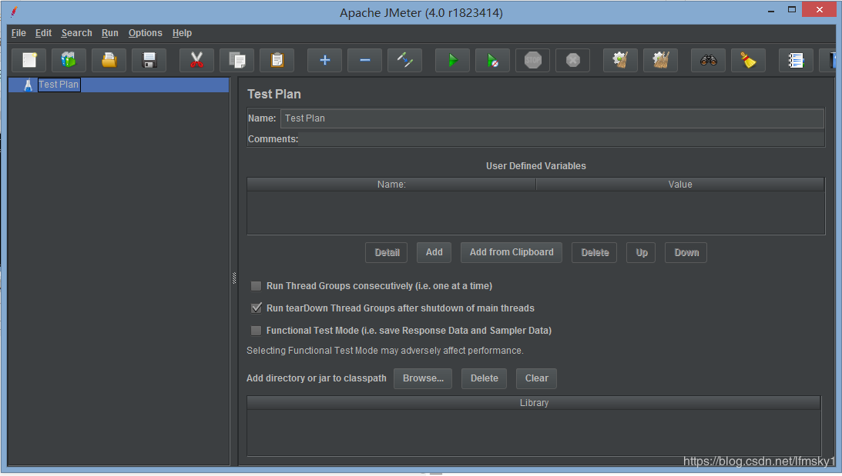Screen dimensions: 842x476
Task: Click the Open file folder icon
Action: pos(109,60)
